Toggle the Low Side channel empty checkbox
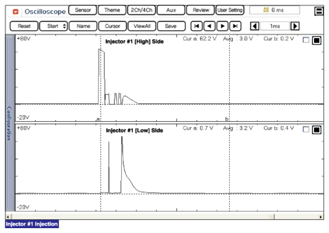This screenshot has width=329, height=233. [x=305, y=129]
